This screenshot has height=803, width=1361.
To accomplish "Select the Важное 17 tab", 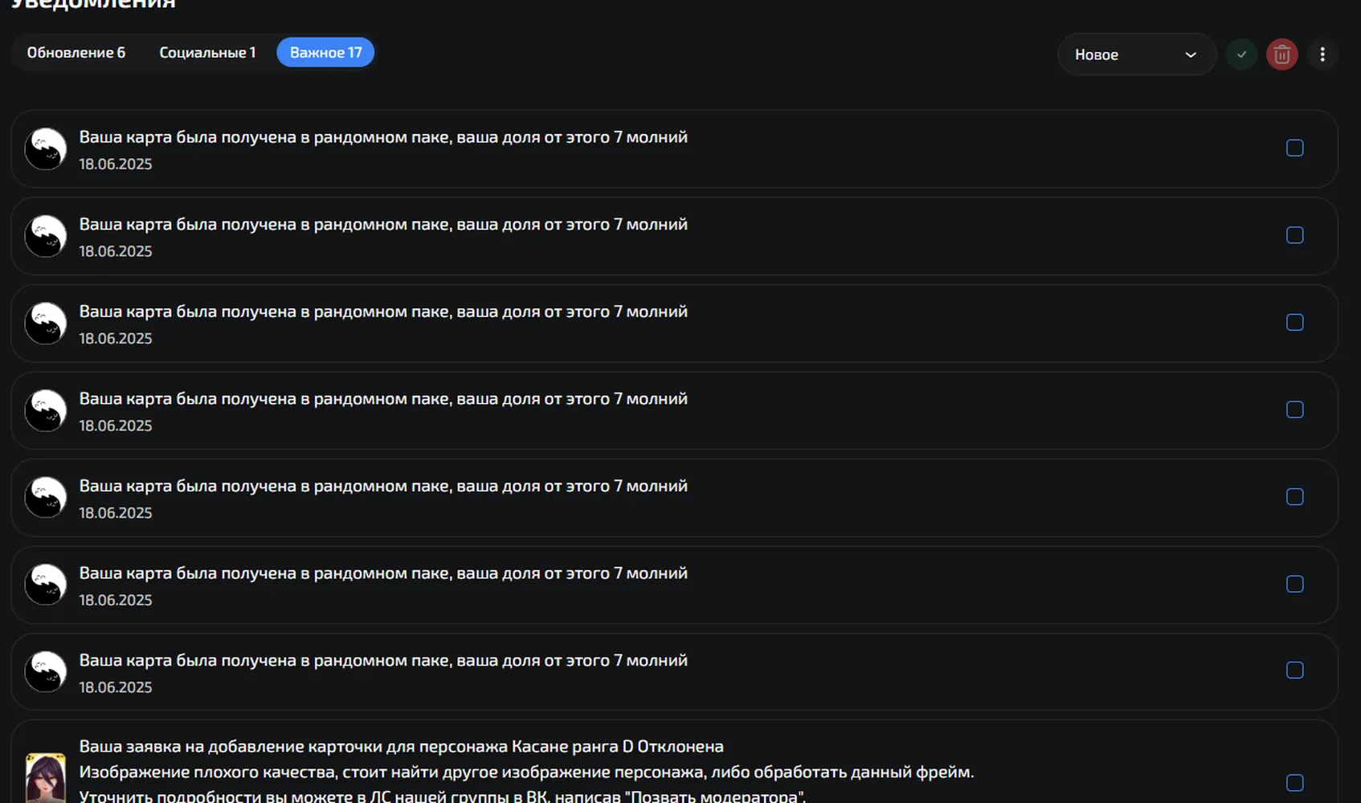I will (x=325, y=52).
